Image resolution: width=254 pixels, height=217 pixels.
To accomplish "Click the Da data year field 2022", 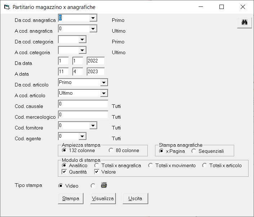I will [x=96, y=61].
